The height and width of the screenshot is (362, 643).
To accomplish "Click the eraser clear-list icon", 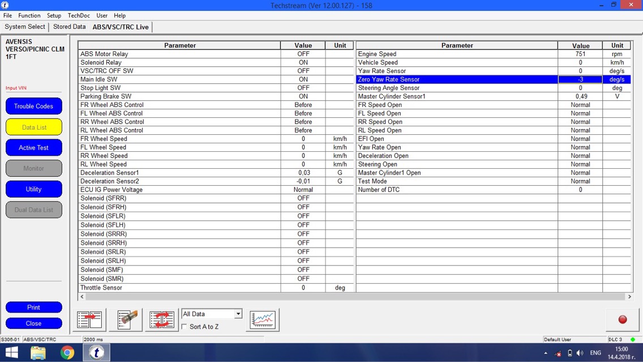I will (x=126, y=320).
